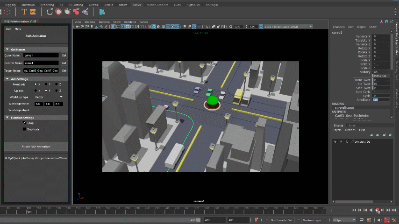Collapse the Function Settings section
This screenshot has height=224, width=399.
pos(7,118)
